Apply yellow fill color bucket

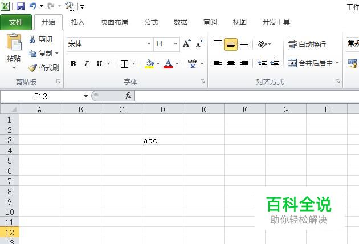pos(149,64)
